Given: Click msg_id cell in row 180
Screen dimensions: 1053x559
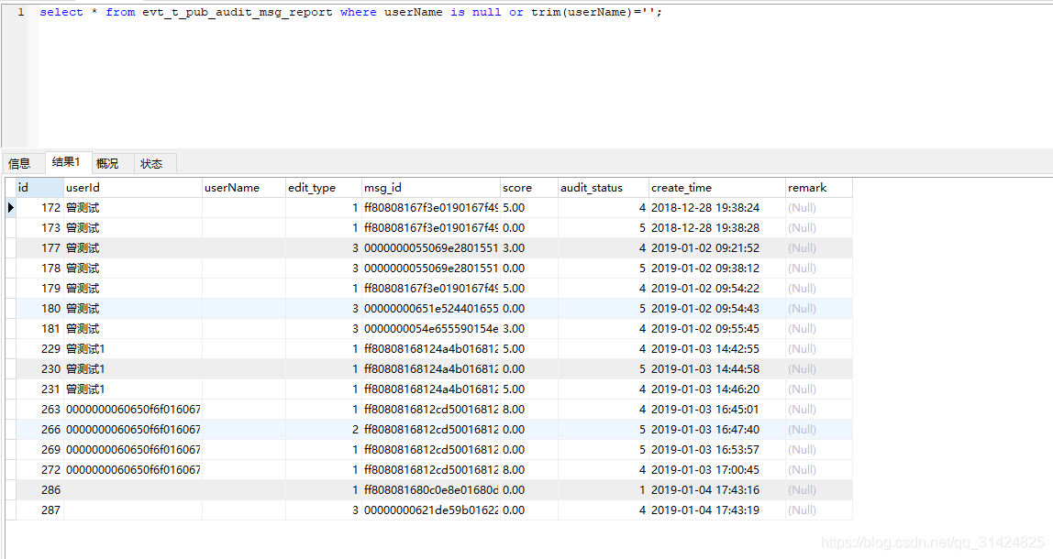Looking at the screenshot, I should 431,309.
